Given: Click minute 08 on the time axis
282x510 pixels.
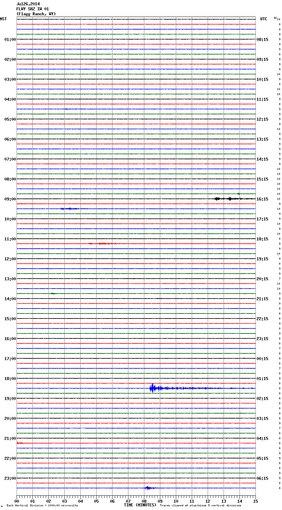Looking at the screenshot, I should [x=144, y=501].
